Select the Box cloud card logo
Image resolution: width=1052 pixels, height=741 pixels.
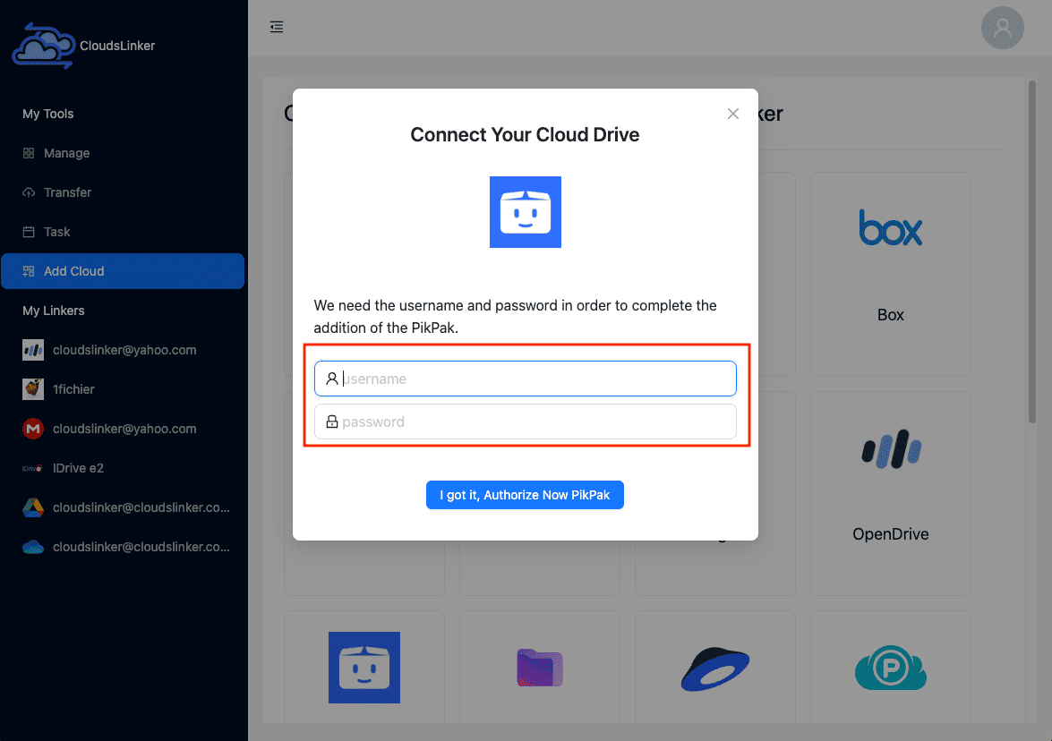tap(890, 228)
